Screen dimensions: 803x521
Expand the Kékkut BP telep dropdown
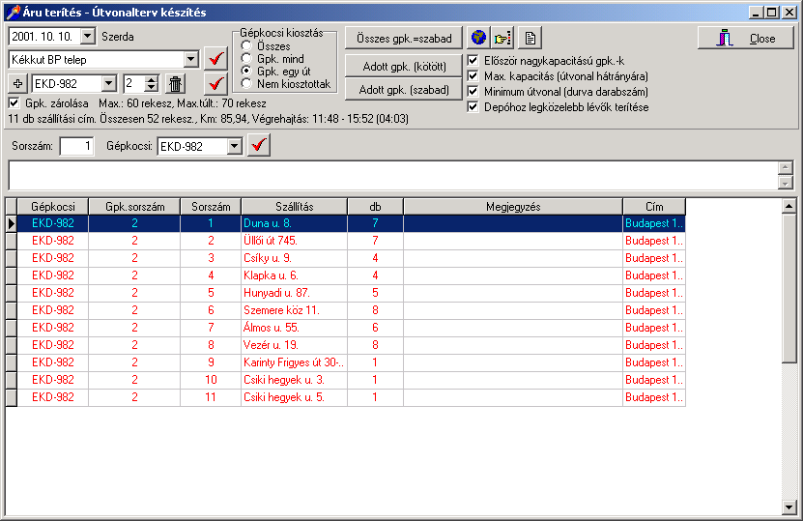tap(190, 60)
